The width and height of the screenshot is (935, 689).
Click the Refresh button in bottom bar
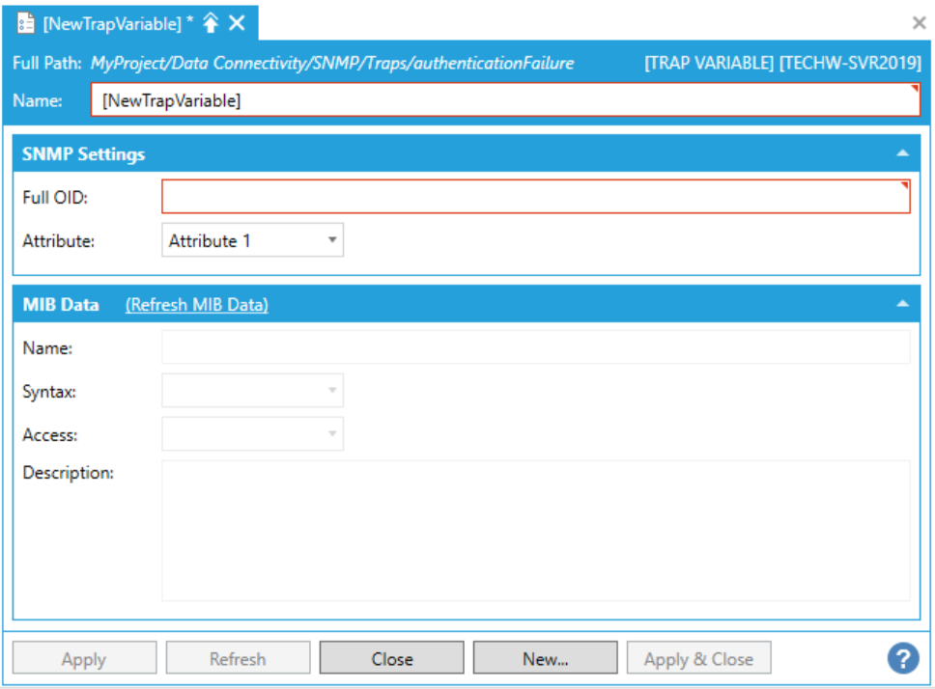238,659
